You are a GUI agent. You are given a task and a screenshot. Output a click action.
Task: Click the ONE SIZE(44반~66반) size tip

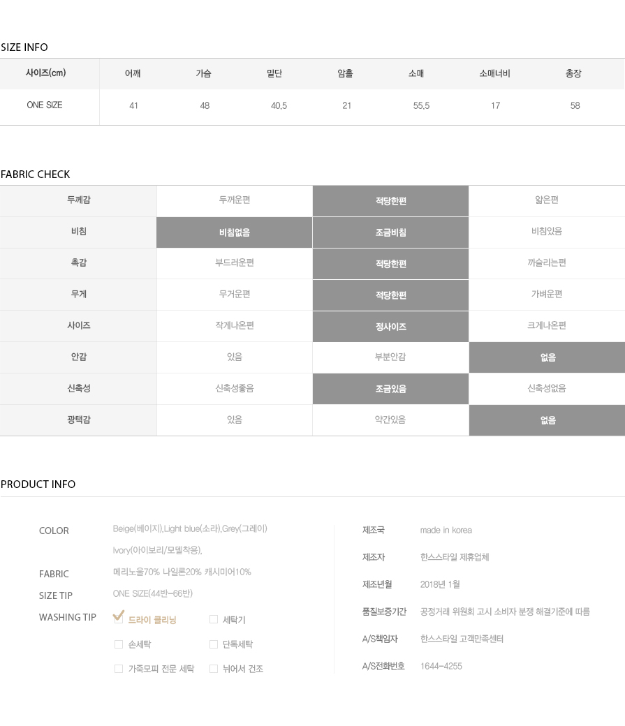click(152, 593)
